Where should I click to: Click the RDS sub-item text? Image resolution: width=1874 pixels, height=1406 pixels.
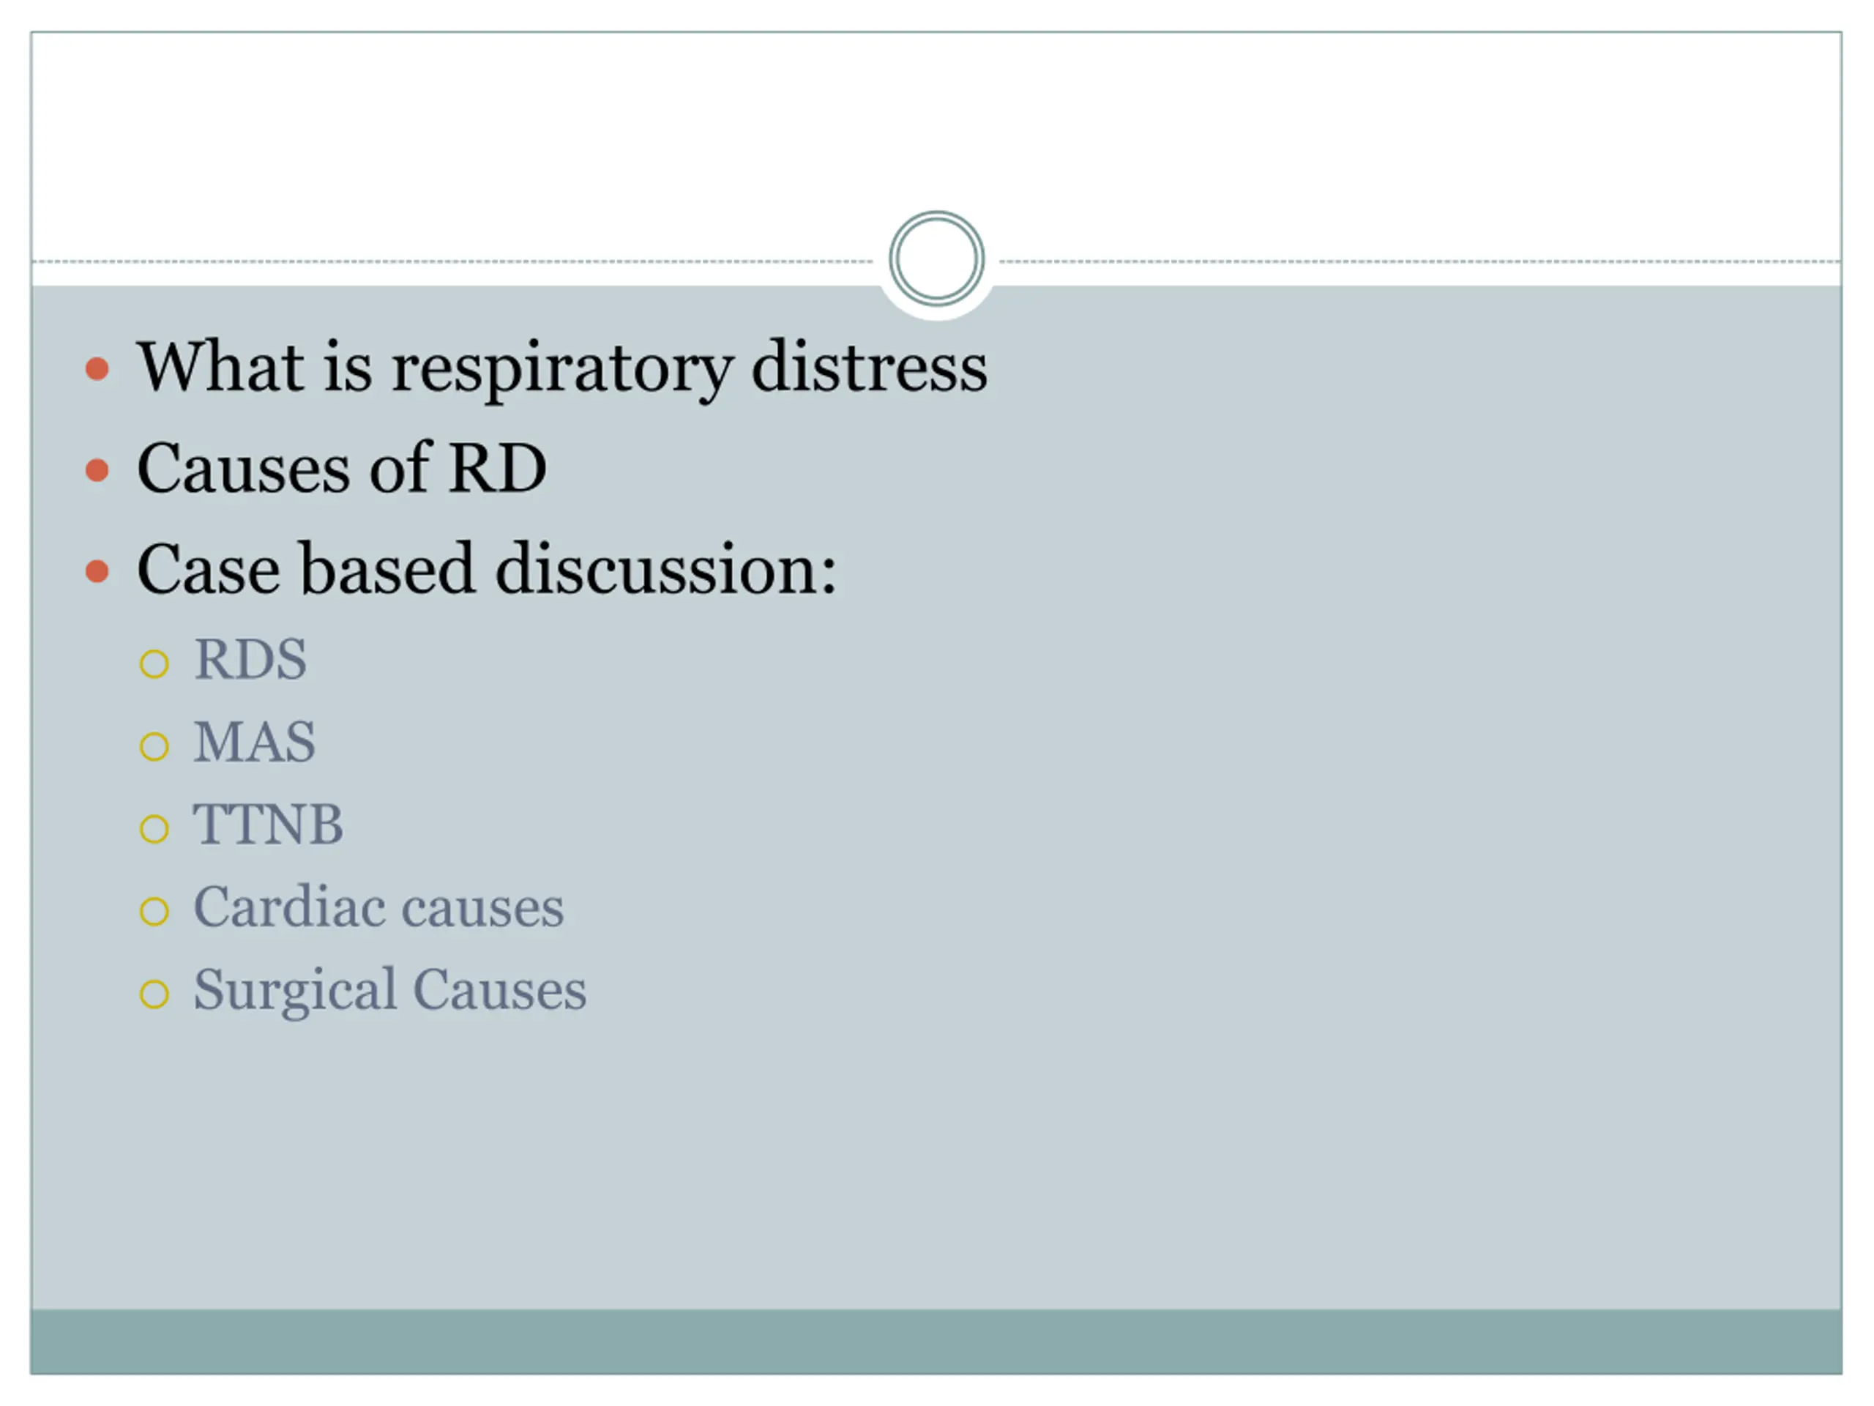tap(250, 659)
